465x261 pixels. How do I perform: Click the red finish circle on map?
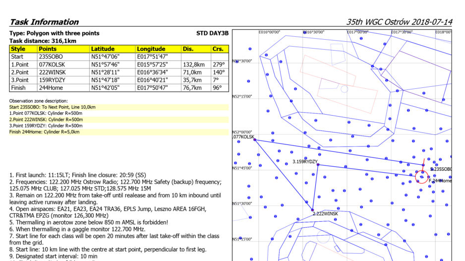click(421, 177)
